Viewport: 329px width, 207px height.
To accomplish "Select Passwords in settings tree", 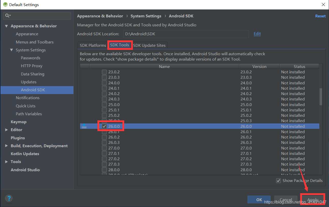I will 31,58.
